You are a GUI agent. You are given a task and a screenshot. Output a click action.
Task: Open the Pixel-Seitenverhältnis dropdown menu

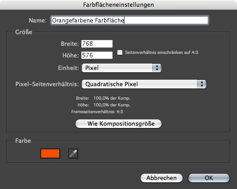pos(144,84)
